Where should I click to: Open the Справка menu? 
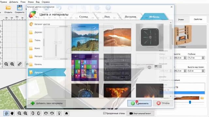pyautogui.click(x=46, y=2)
